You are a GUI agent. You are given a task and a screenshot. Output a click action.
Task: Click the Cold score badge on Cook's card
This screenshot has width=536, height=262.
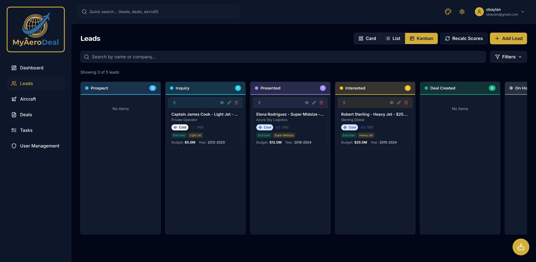pyautogui.click(x=180, y=127)
